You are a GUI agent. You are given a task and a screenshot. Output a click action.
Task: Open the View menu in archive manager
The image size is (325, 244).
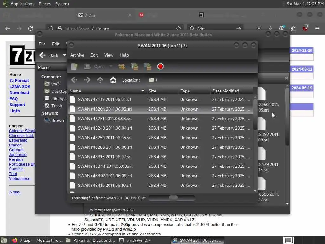point(109,55)
